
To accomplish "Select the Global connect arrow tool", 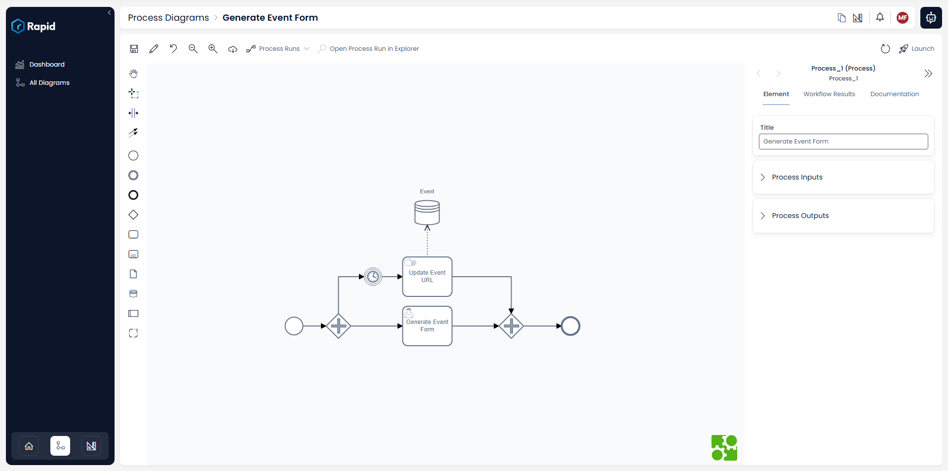I will click(x=133, y=133).
